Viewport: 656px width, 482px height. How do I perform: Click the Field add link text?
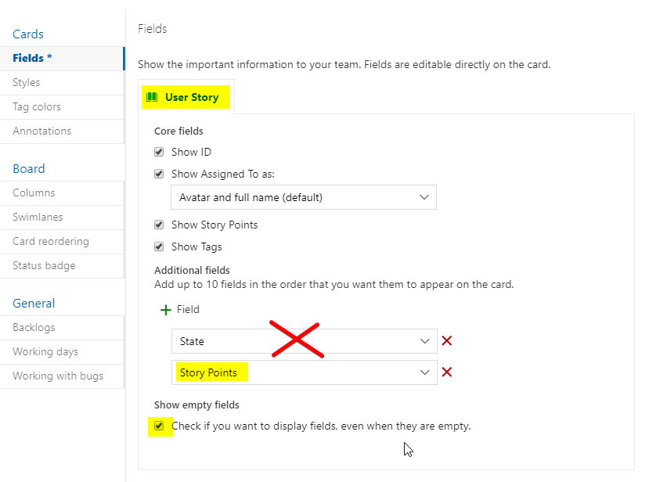coord(188,310)
